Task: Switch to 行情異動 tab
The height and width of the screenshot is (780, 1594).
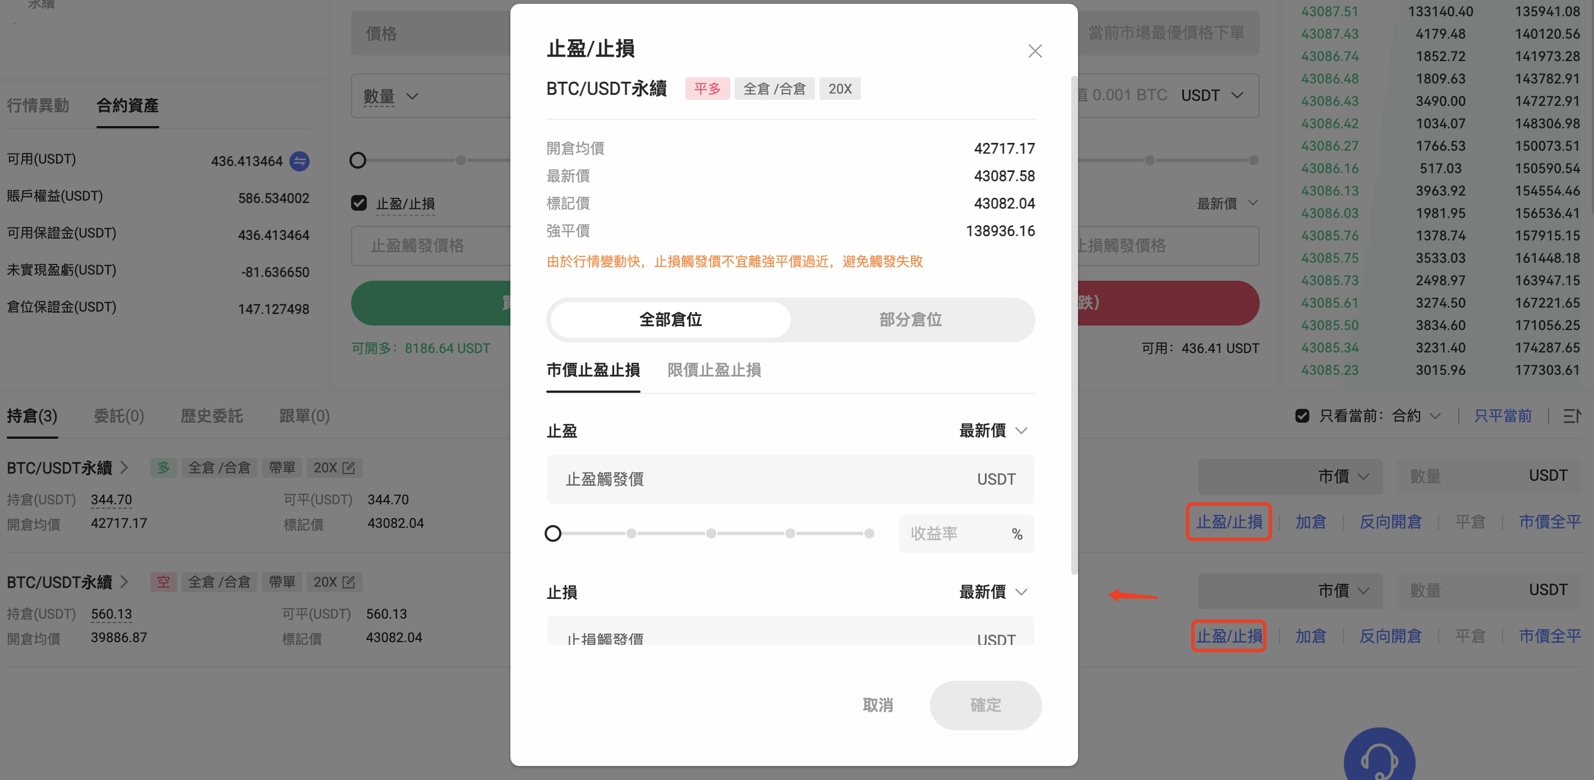Action: 38,106
